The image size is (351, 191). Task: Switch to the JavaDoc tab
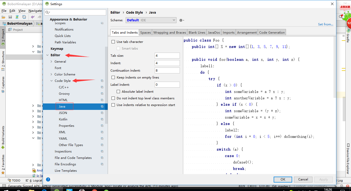click(x=214, y=33)
